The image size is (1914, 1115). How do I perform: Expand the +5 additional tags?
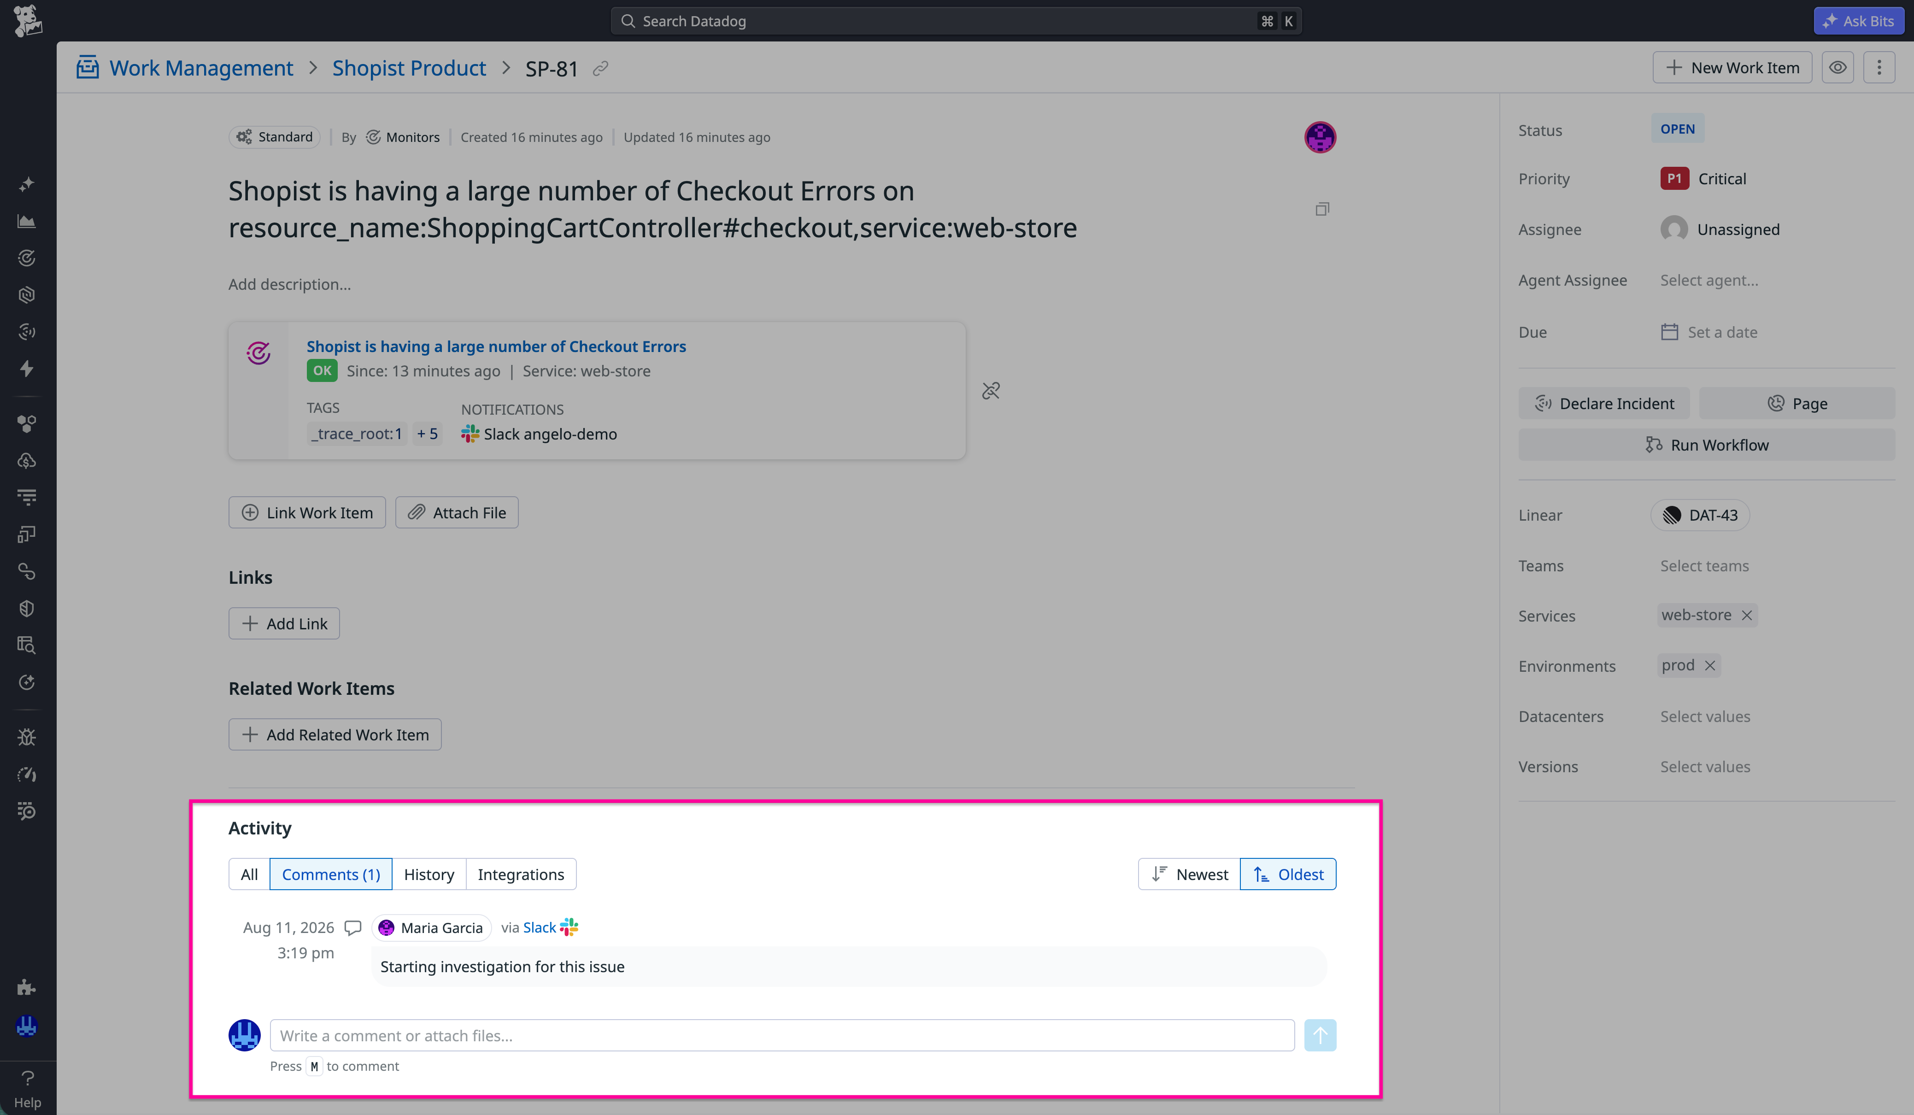pos(427,434)
